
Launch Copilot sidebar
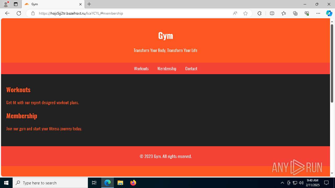(329, 13)
